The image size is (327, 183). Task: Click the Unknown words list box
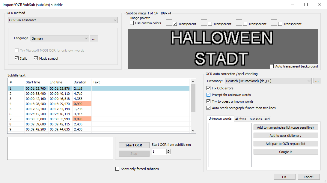(x=230, y=145)
